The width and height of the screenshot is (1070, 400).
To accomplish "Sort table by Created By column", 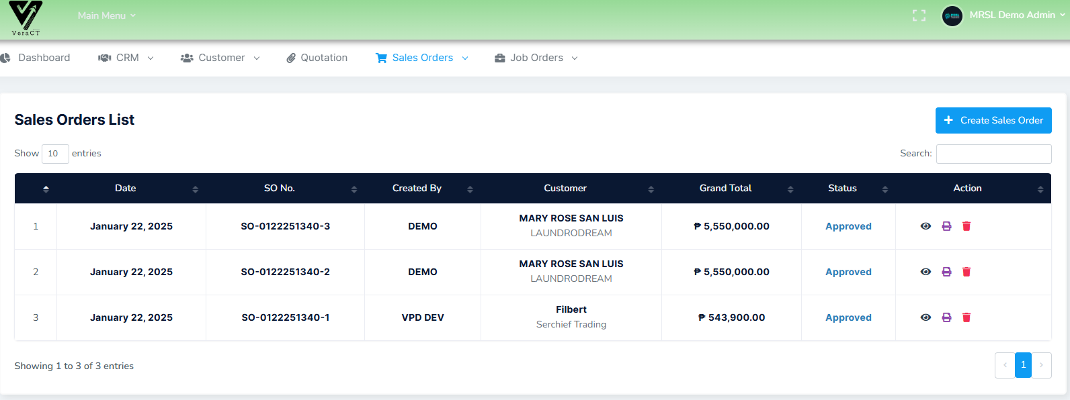I will click(x=423, y=189).
